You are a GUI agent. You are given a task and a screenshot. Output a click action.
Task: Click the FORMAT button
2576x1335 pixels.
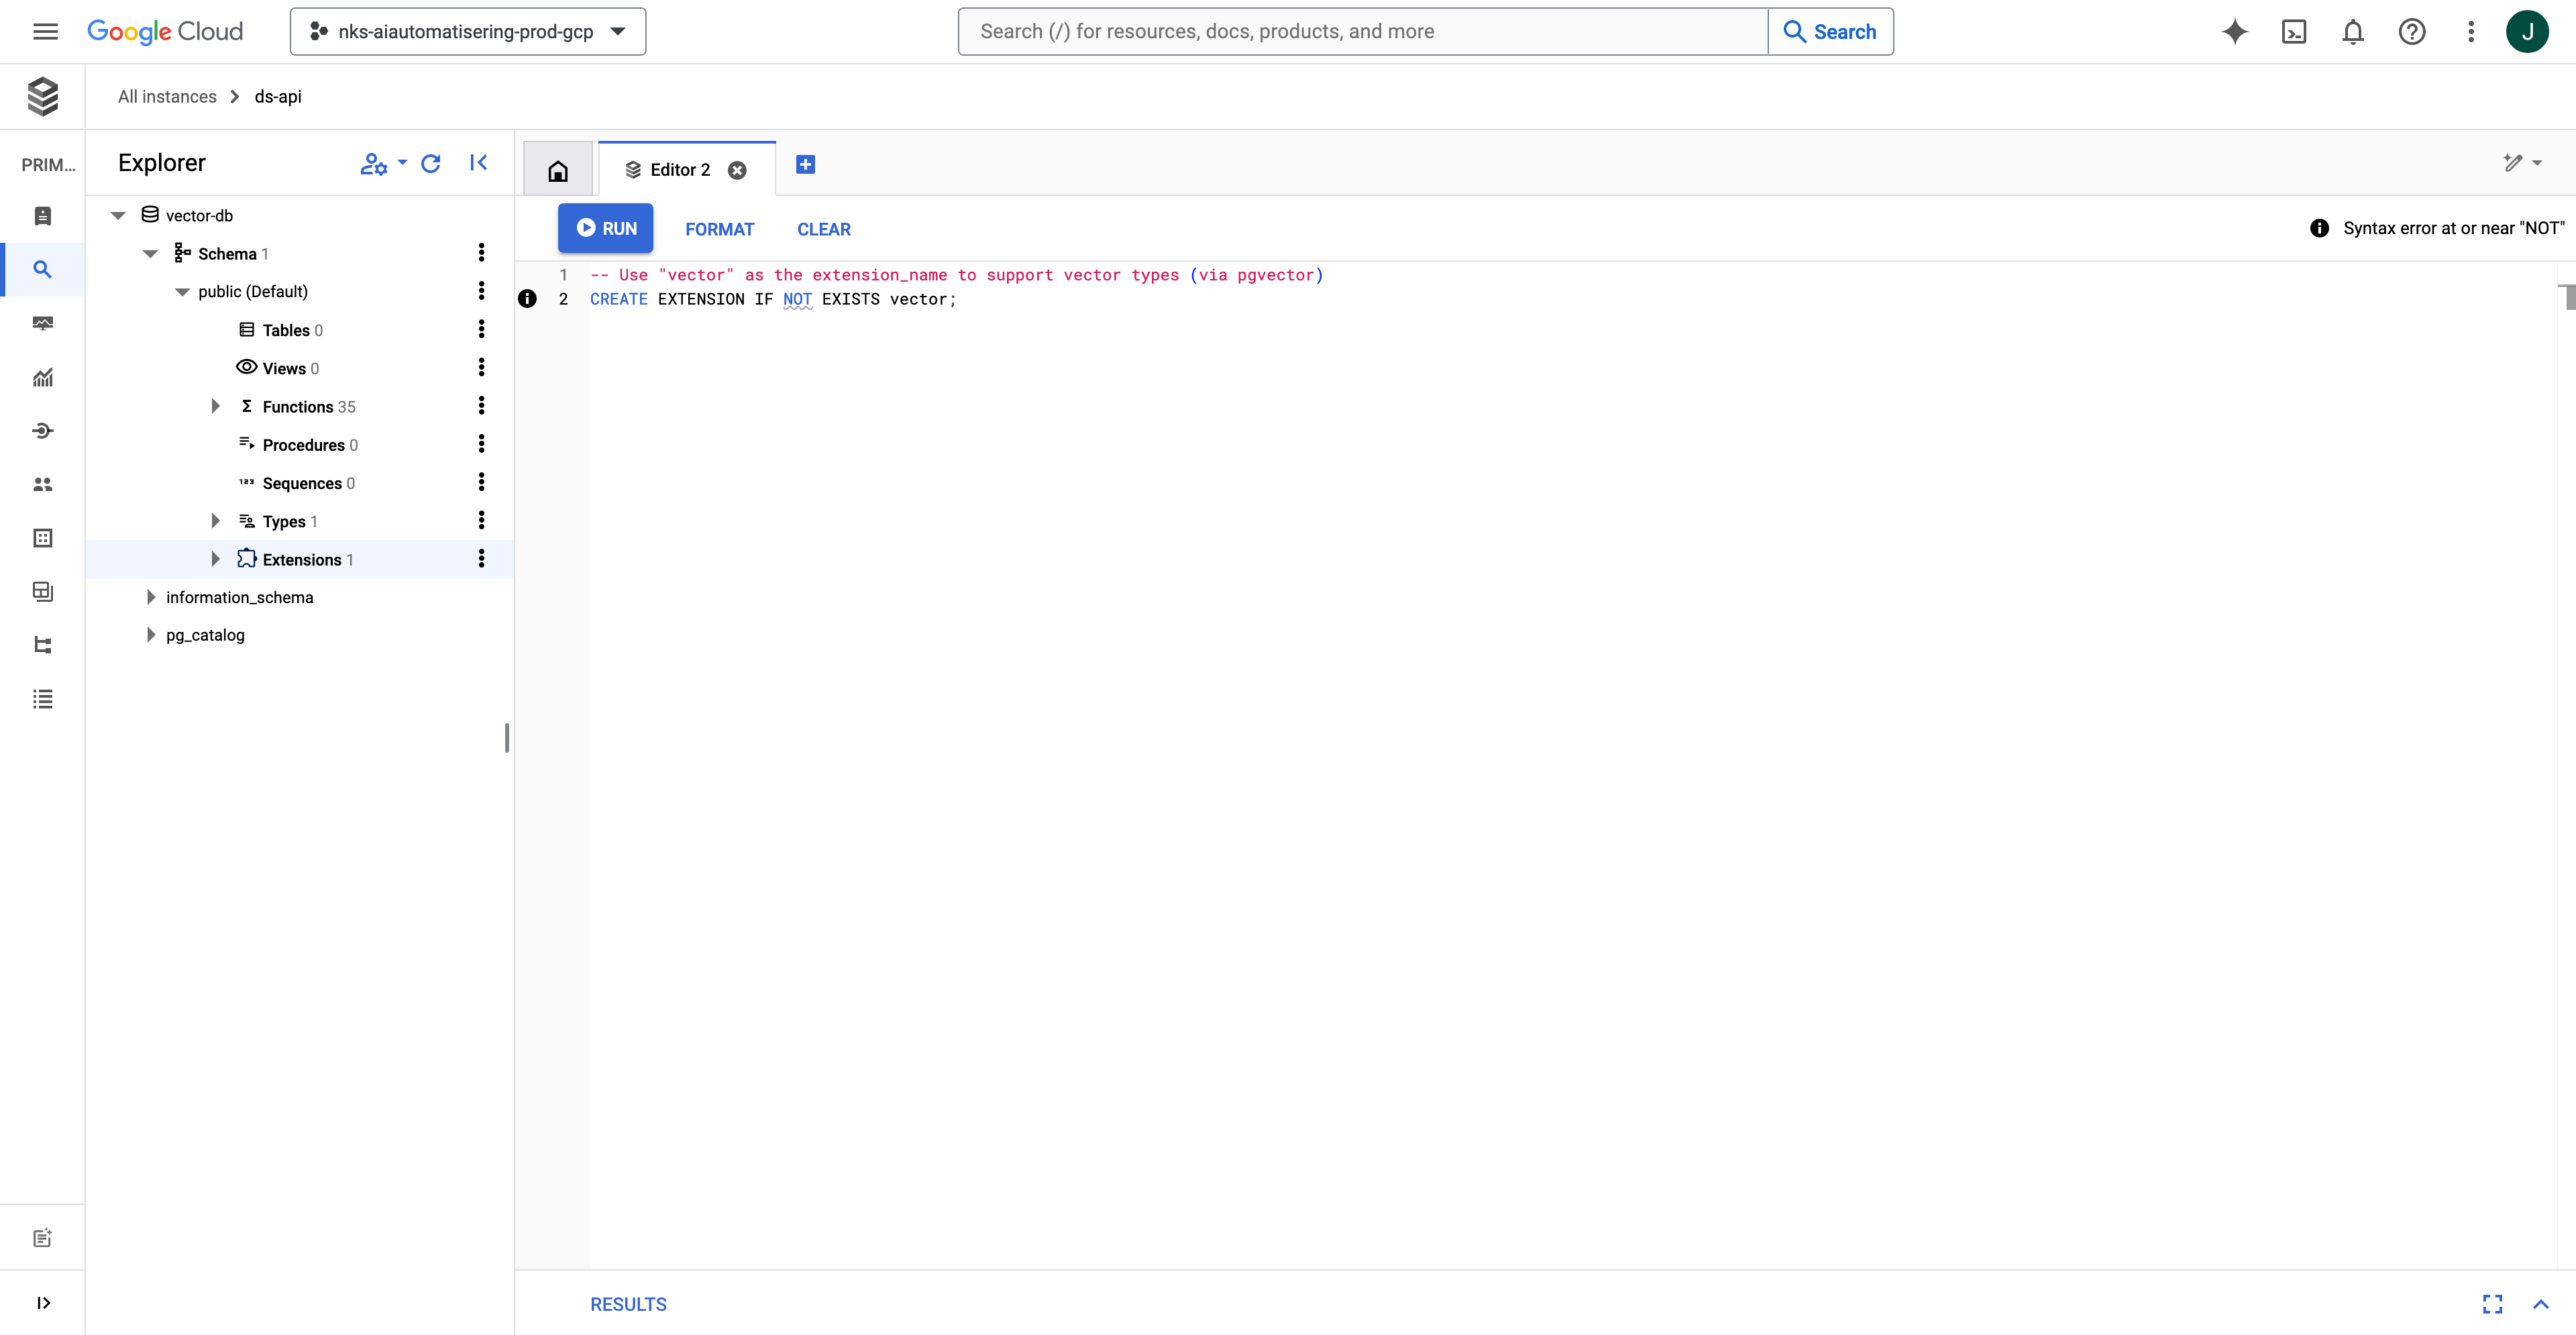(719, 229)
